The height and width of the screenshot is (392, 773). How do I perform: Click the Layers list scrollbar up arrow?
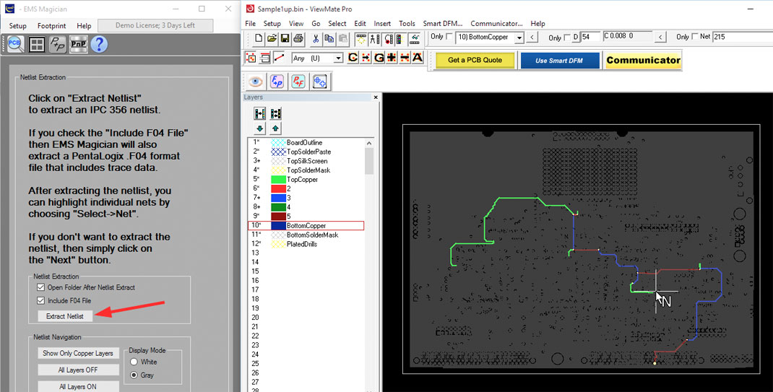(x=369, y=144)
